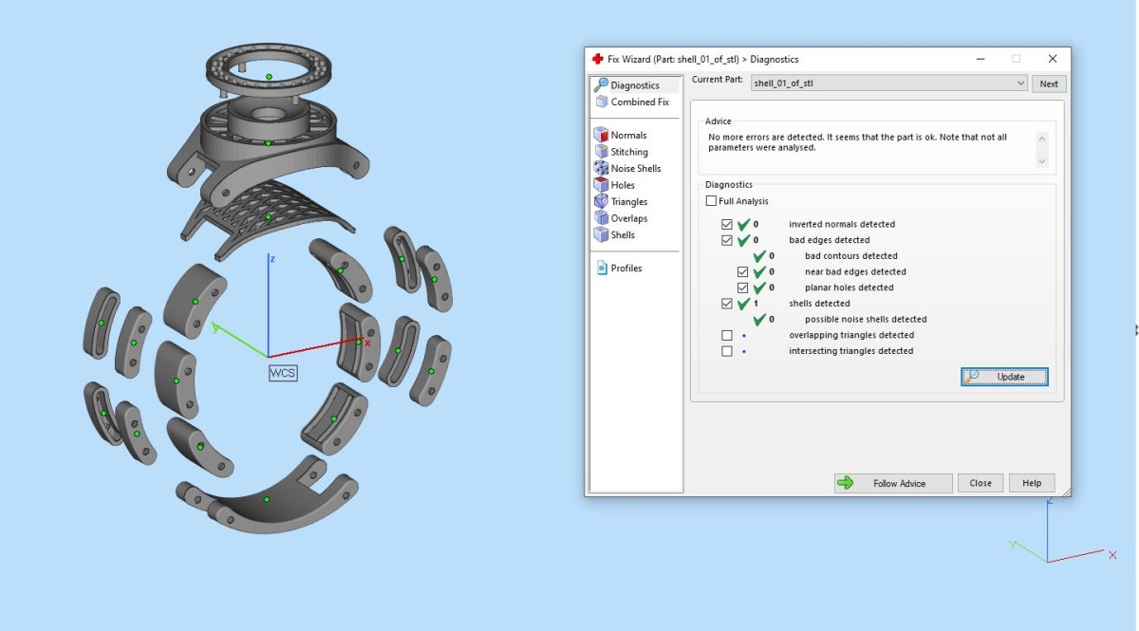
Task: Open the Fix Wizard Help
Action: pos(1032,483)
